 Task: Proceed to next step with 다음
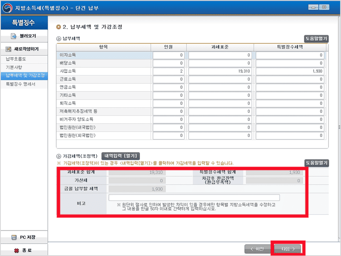coord(287,249)
